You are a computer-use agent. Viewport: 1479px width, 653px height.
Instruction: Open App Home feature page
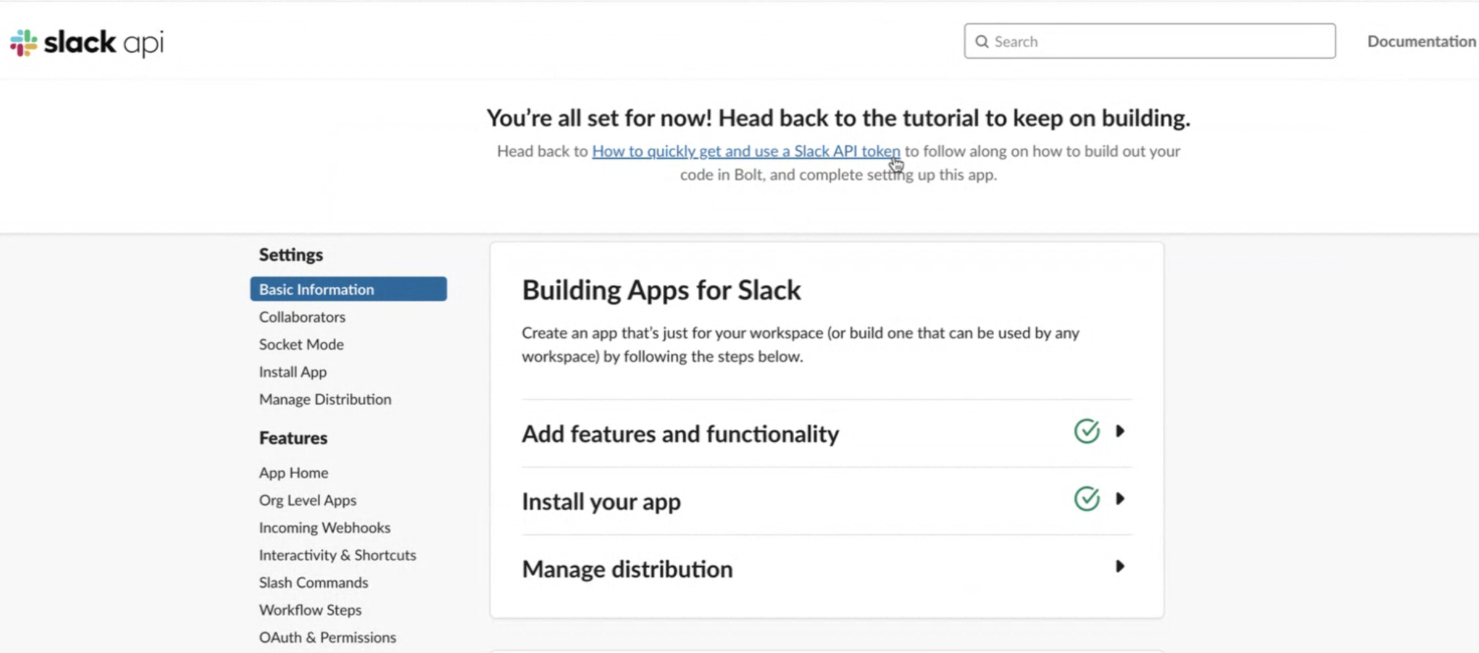tap(294, 473)
